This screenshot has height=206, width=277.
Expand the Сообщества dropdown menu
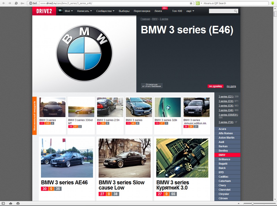pos(105,11)
